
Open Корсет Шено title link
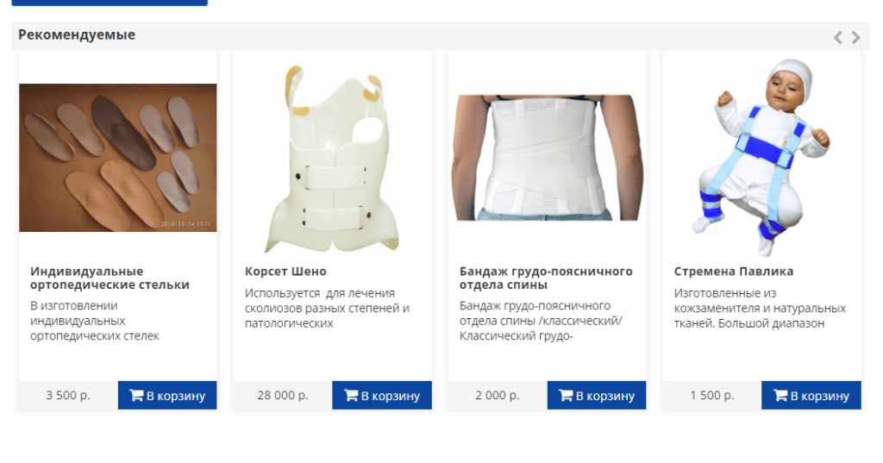285,272
